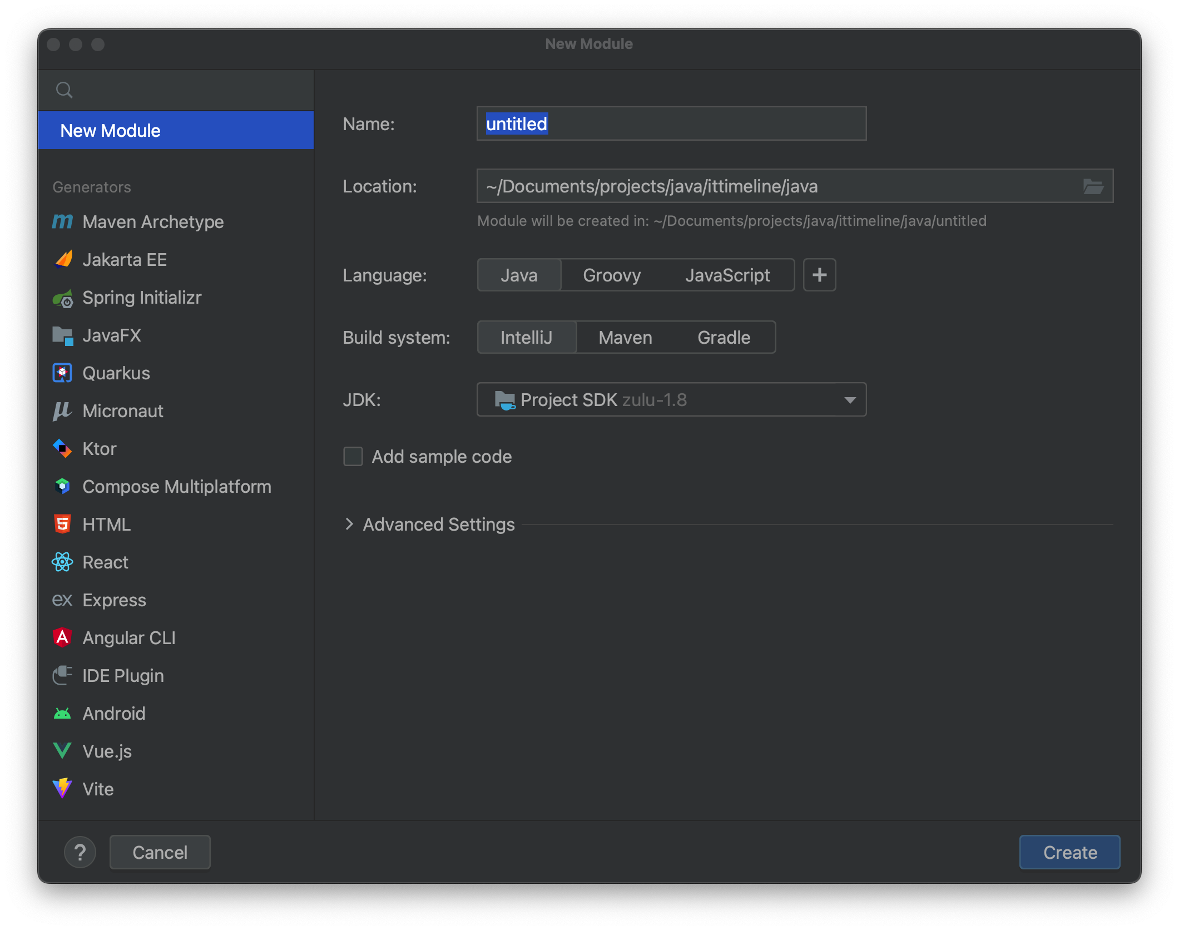
Task: Click the Micronaut mu icon
Action: [62, 411]
